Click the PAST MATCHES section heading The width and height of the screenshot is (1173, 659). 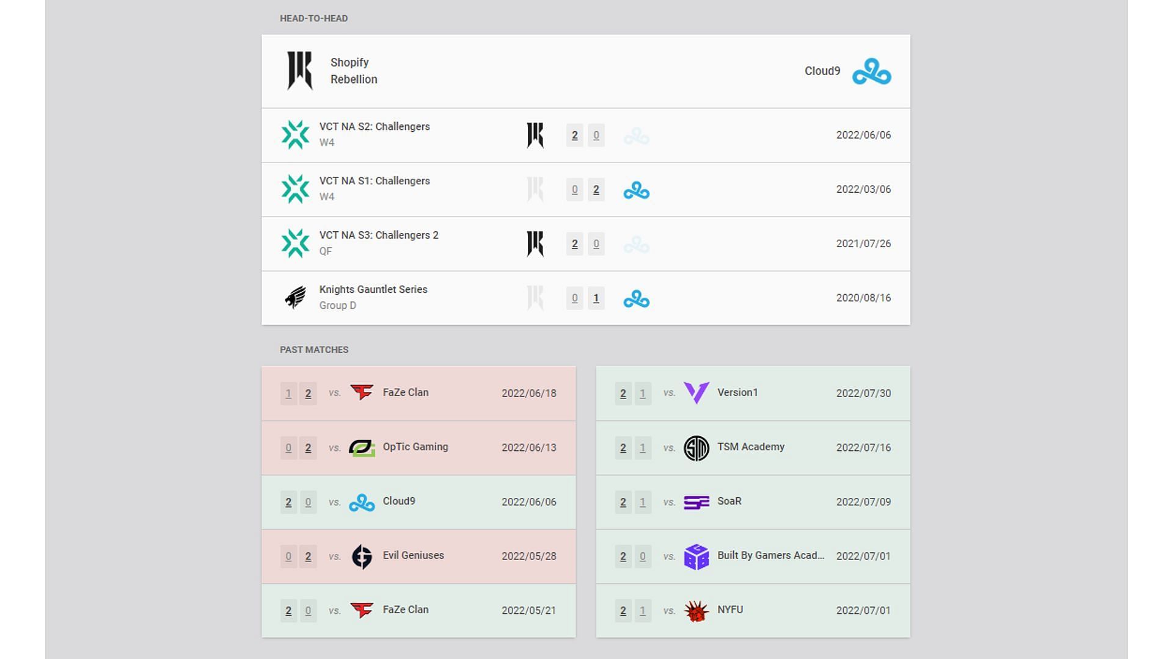[x=314, y=350]
